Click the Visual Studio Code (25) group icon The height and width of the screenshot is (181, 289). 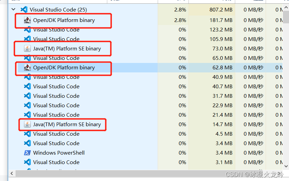24,9
